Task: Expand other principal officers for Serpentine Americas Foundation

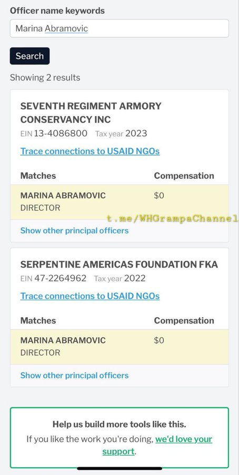Action: pyautogui.click(x=74, y=375)
